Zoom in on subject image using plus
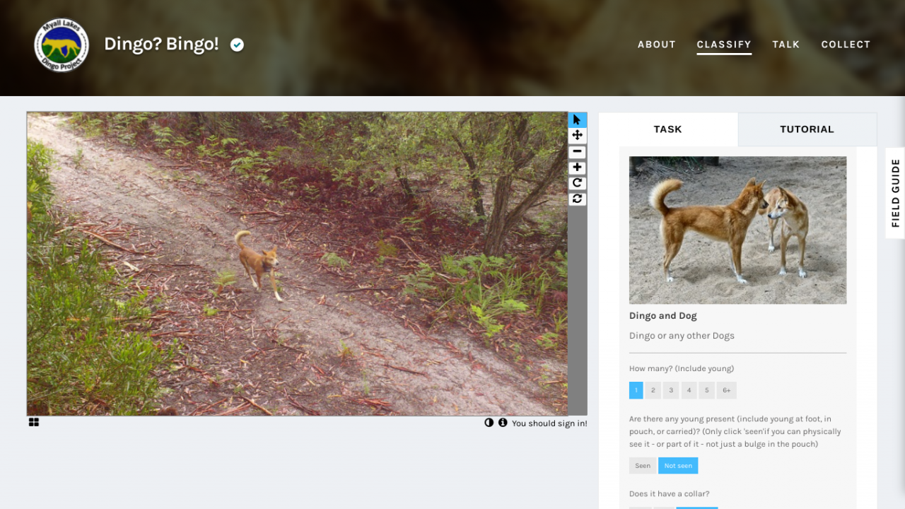905x509 pixels. coord(577,168)
